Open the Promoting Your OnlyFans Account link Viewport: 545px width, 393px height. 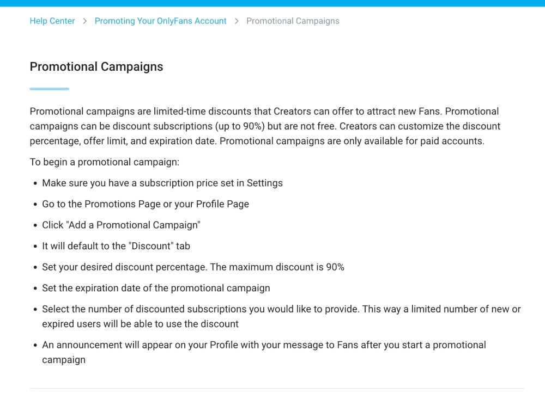point(160,21)
